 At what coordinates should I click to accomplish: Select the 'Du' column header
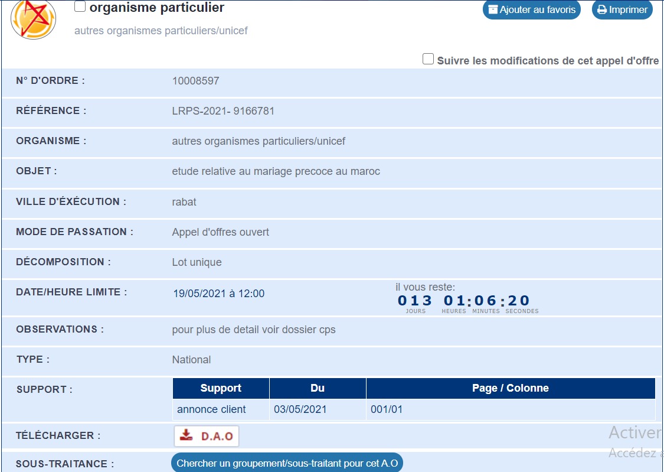coord(318,388)
